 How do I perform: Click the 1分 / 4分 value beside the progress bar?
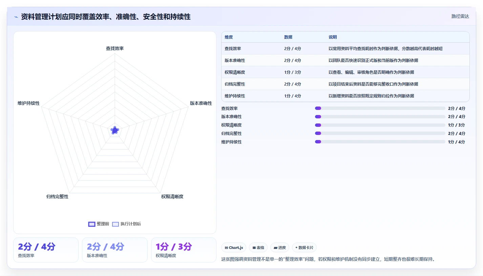(x=457, y=142)
